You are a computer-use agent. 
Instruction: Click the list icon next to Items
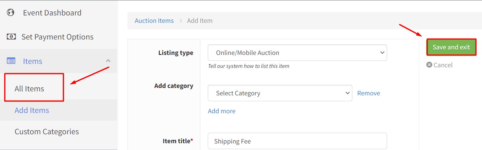coord(11,61)
